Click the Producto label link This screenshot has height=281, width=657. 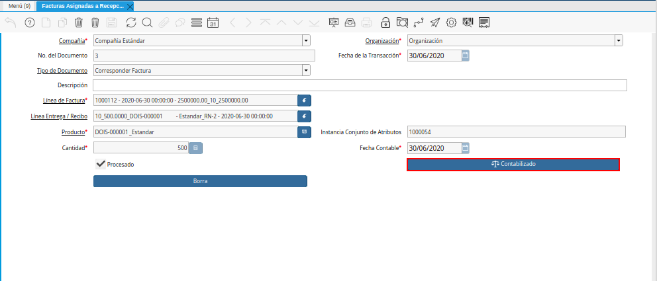tap(74, 132)
